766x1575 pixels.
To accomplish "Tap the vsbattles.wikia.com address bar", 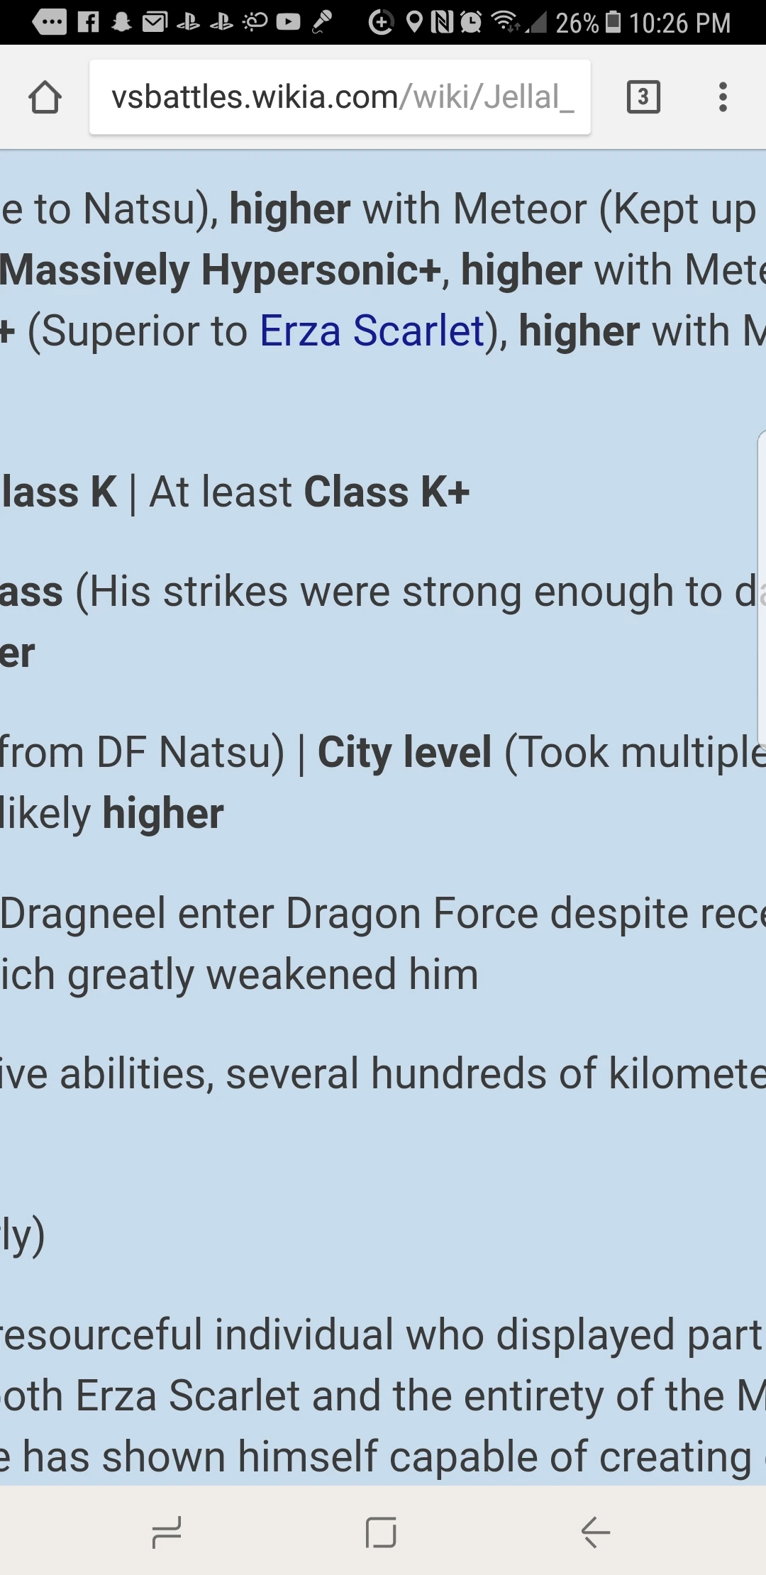I will (340, 97).
